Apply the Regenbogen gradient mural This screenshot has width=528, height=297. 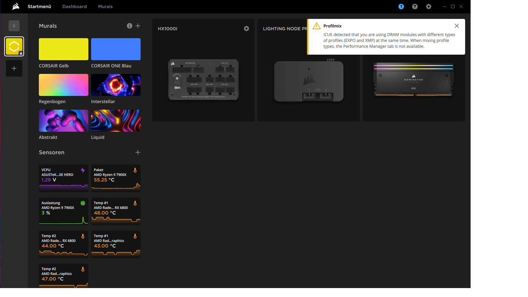64,85
